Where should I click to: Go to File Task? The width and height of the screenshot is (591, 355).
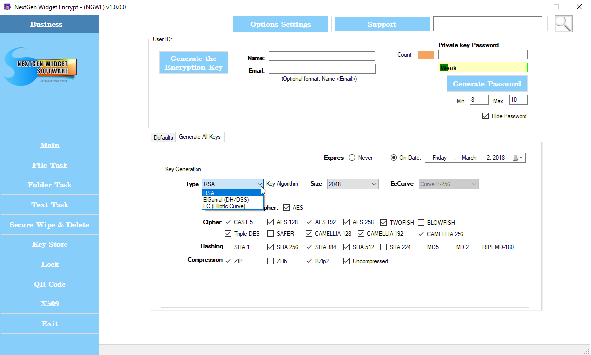click(50, 165)
